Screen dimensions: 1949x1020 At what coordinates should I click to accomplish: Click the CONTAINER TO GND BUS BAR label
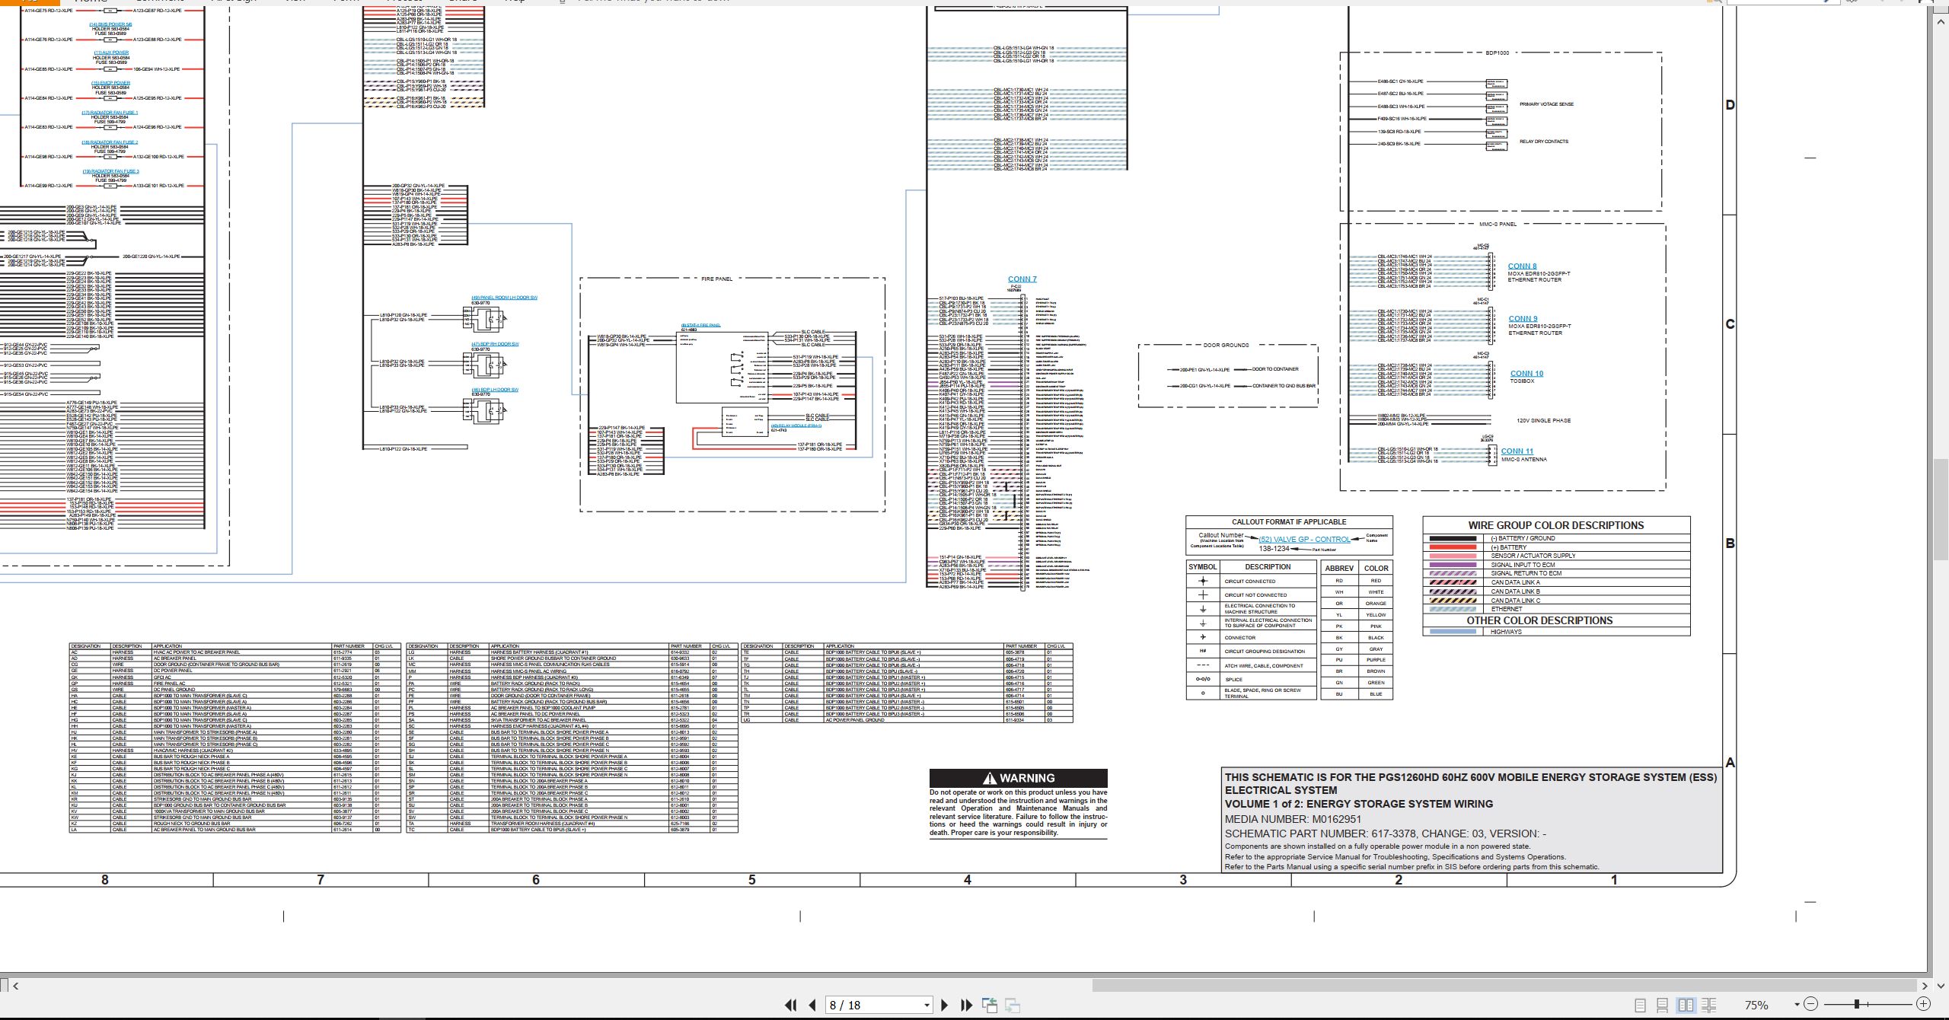(1284, 386)
